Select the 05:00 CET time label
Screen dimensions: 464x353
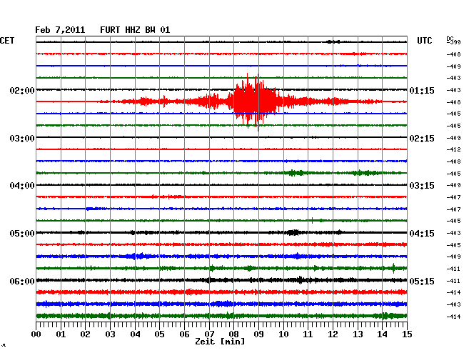(22, 234)
